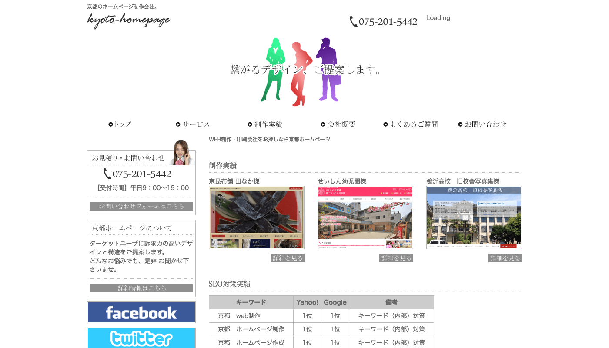
Task: Select 制作実績 in navigation bar
Action: (265, 124)
